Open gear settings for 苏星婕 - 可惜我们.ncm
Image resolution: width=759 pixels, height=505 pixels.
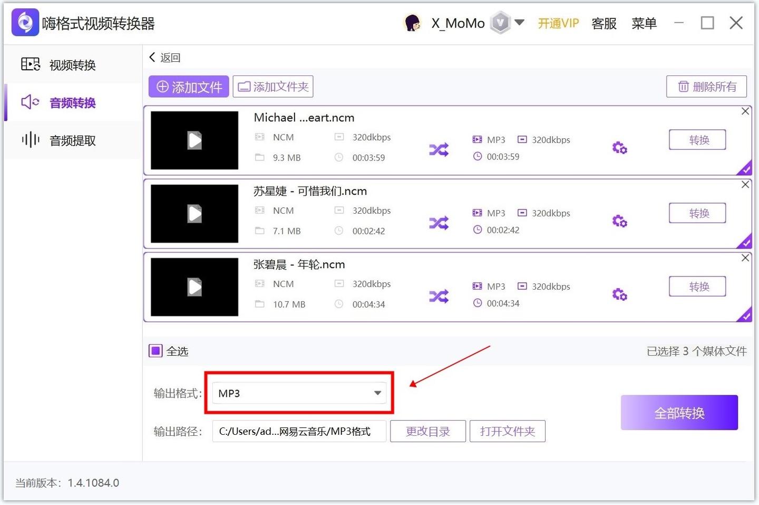(619, 221)
